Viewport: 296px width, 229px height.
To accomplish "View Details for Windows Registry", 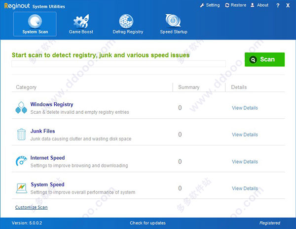I will click(245, 108).
